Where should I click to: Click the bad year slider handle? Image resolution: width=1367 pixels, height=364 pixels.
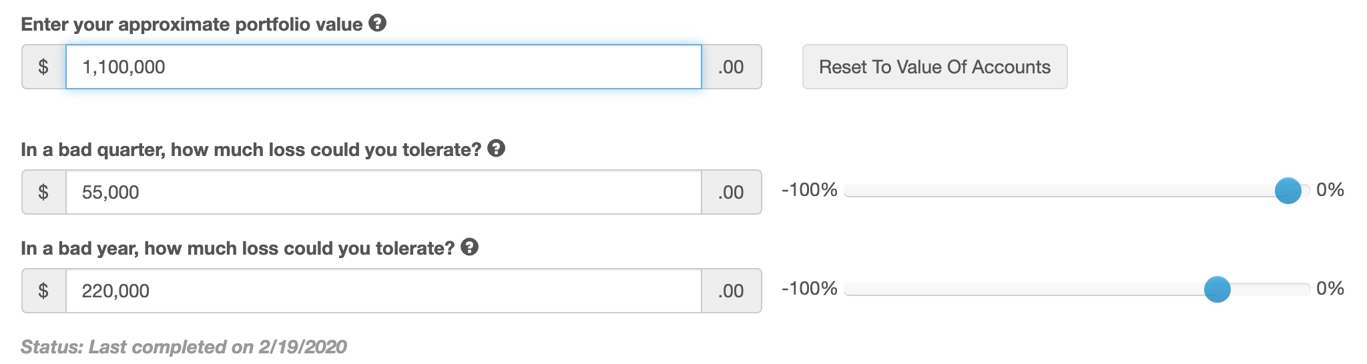(1217, 289)
